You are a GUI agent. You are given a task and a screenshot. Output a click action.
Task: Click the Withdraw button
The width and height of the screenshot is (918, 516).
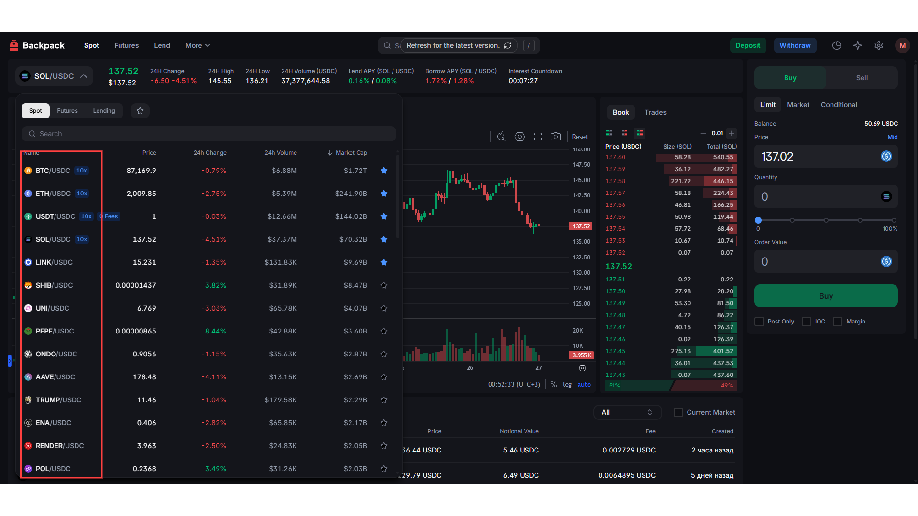tap(795, 45)
